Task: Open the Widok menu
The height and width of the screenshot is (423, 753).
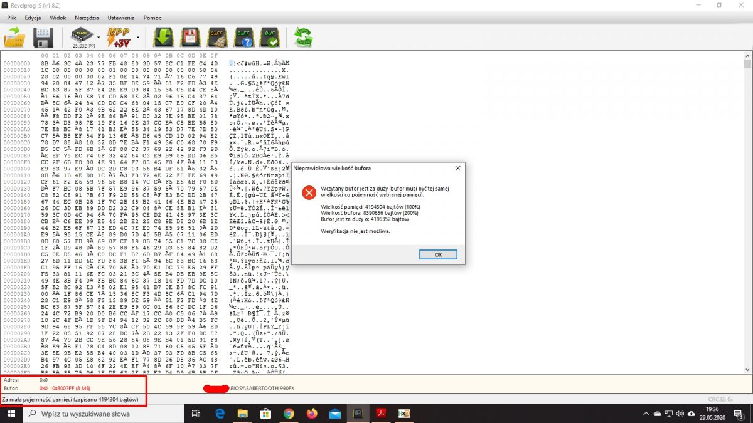Action: coord(58,18)
